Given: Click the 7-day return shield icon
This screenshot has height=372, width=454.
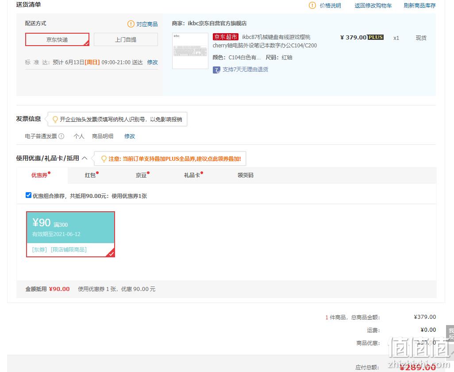Looking at the screenshot, I should coord(216,70).
